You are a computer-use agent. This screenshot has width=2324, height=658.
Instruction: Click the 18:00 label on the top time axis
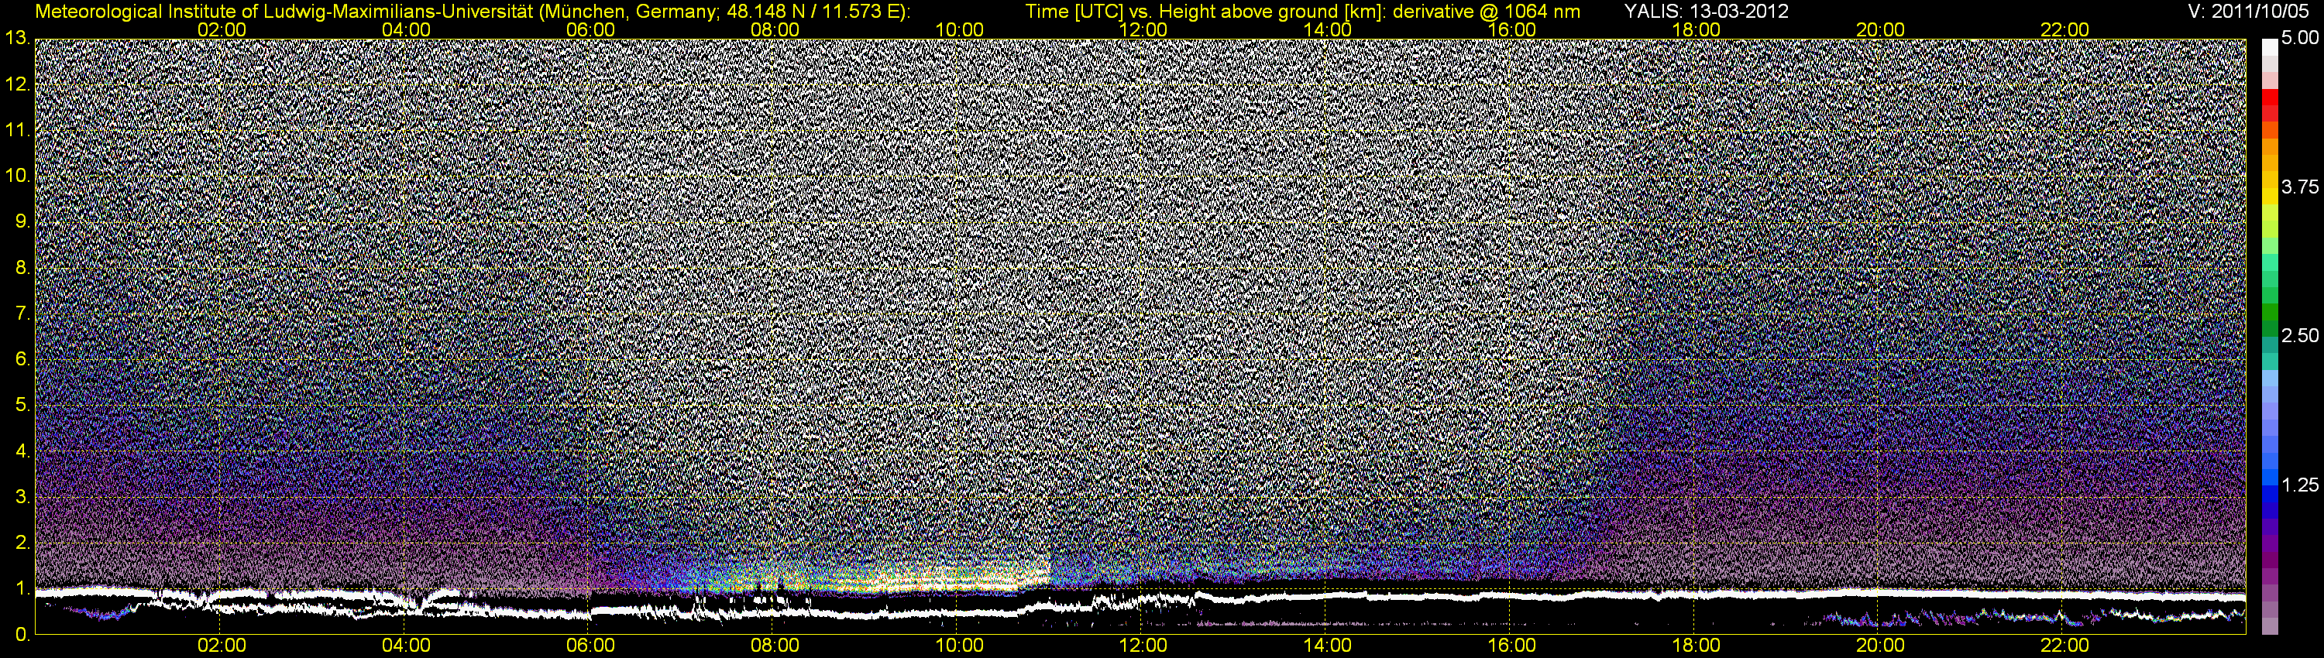1696,29
